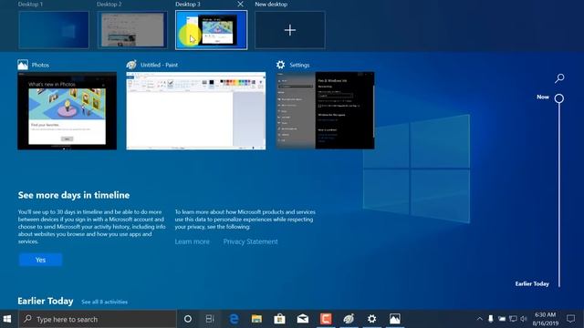Click the Type here to search box

(98, 319)
